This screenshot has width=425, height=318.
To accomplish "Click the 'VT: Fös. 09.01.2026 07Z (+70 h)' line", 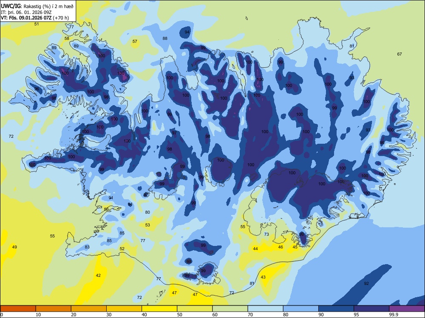I will point(35,18).
